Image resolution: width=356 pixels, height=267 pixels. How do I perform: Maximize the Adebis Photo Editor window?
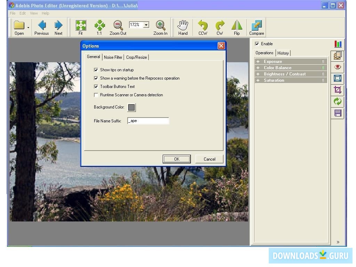point(333,6)
